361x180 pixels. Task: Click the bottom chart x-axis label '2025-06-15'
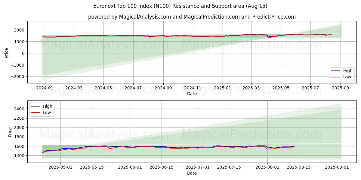pyautogui.click(x=162, y=168)
